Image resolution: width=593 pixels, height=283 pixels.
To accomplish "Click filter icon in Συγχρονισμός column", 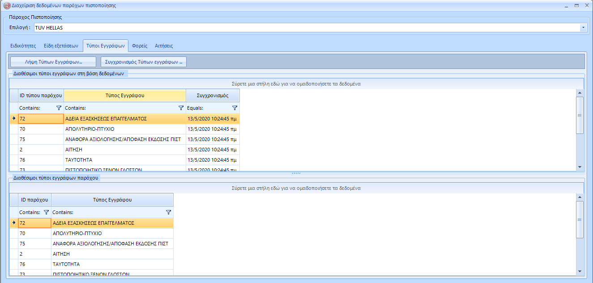I will [x=235, y=108].
